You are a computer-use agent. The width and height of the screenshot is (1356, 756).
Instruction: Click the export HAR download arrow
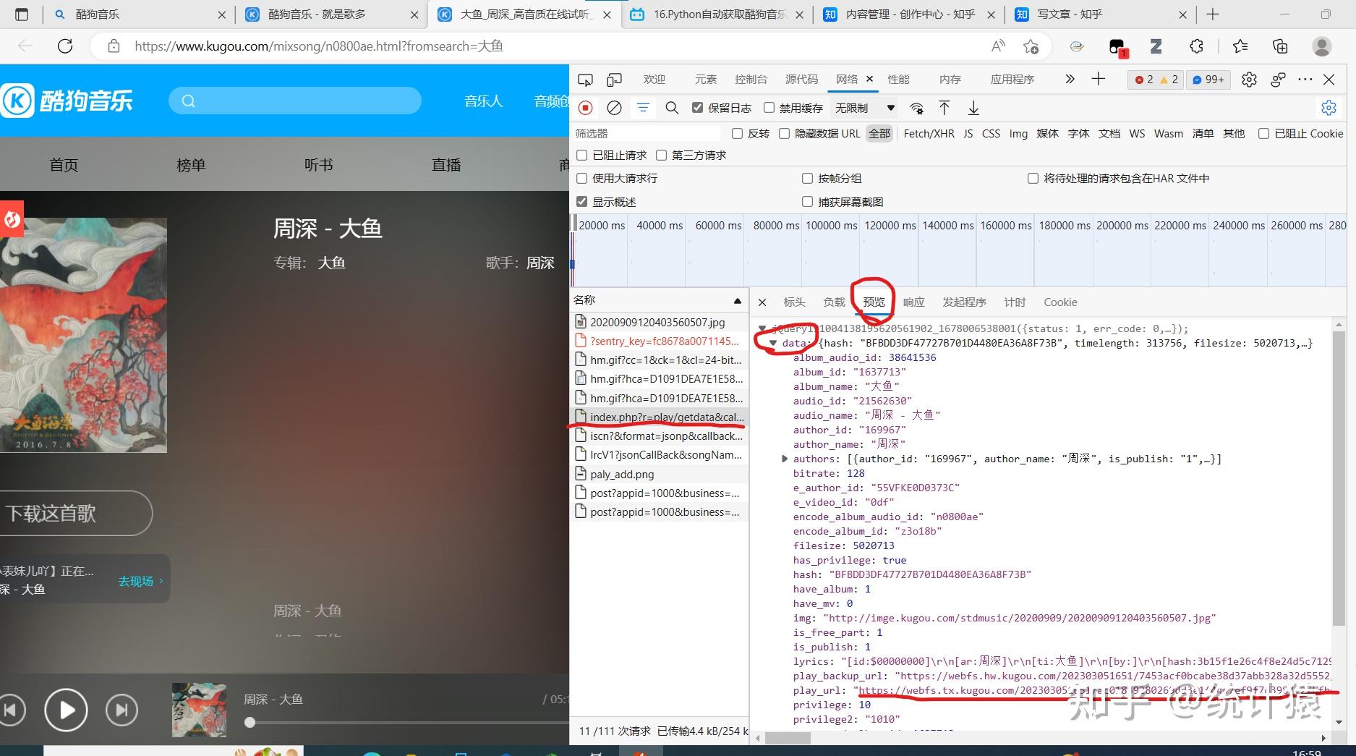973,109
